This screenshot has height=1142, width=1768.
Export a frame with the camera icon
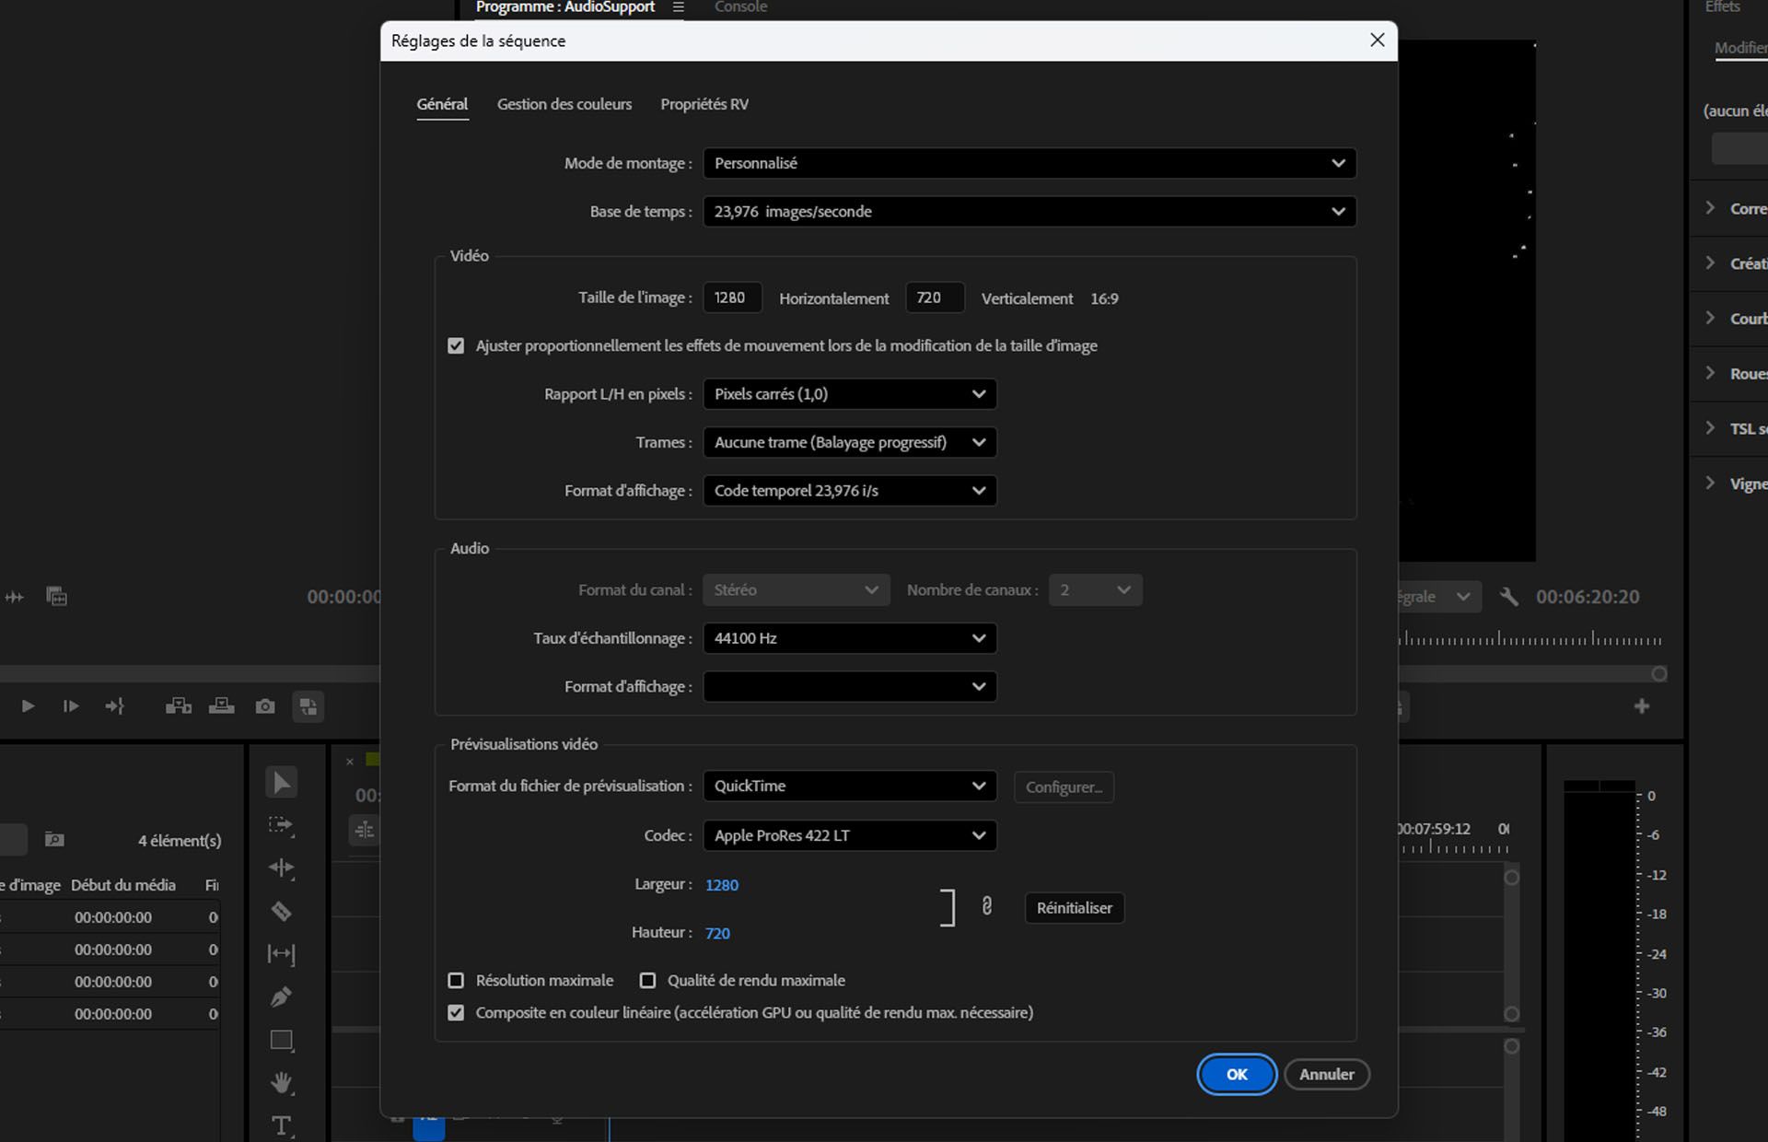[x=265, y=705]
